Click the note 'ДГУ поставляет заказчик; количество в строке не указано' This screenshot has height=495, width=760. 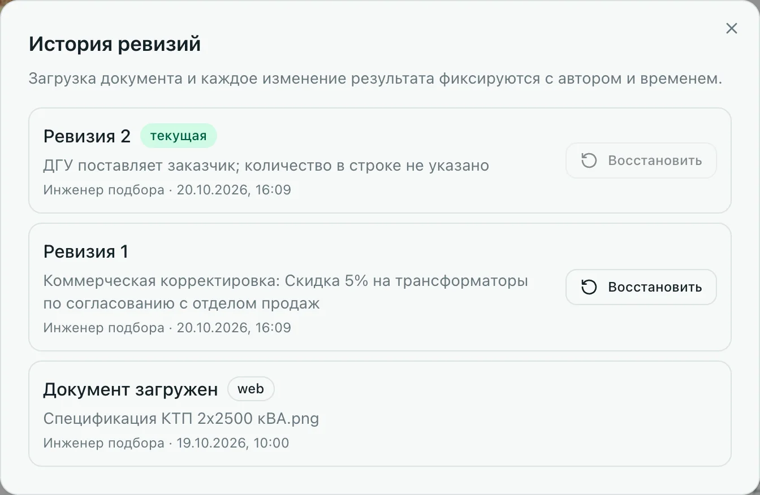click(266, 166)
